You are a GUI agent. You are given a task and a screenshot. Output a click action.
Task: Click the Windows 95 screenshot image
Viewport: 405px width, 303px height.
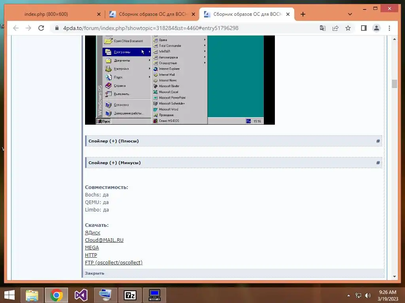click(180, 80)
